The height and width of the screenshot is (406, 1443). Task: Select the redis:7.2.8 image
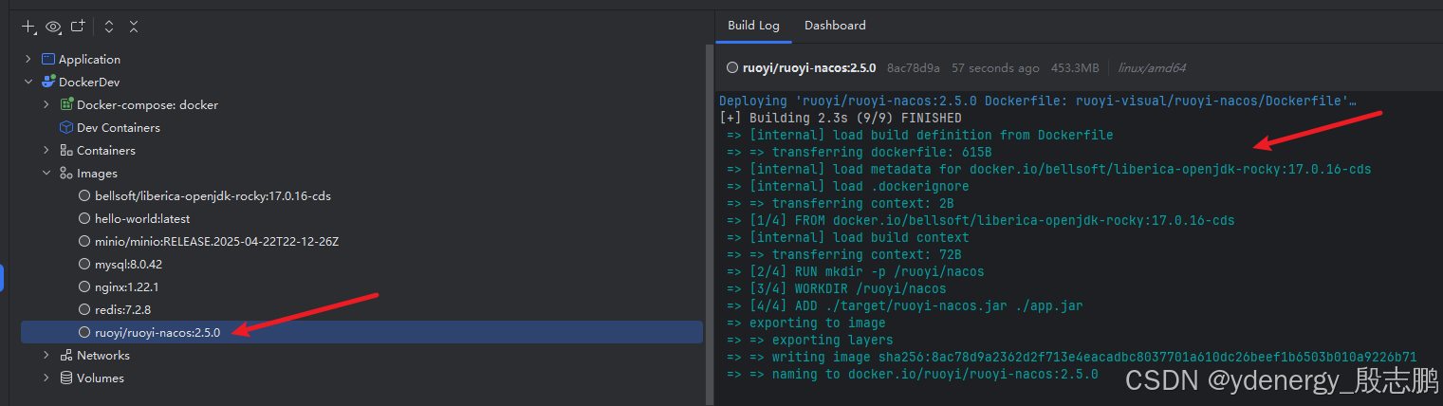click(122, 309)
